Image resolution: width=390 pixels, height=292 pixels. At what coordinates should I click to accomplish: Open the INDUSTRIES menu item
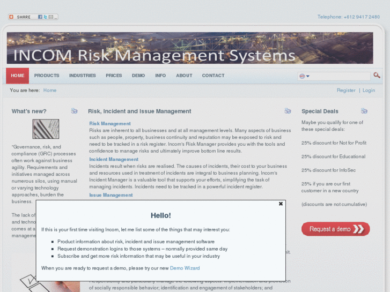82,76
